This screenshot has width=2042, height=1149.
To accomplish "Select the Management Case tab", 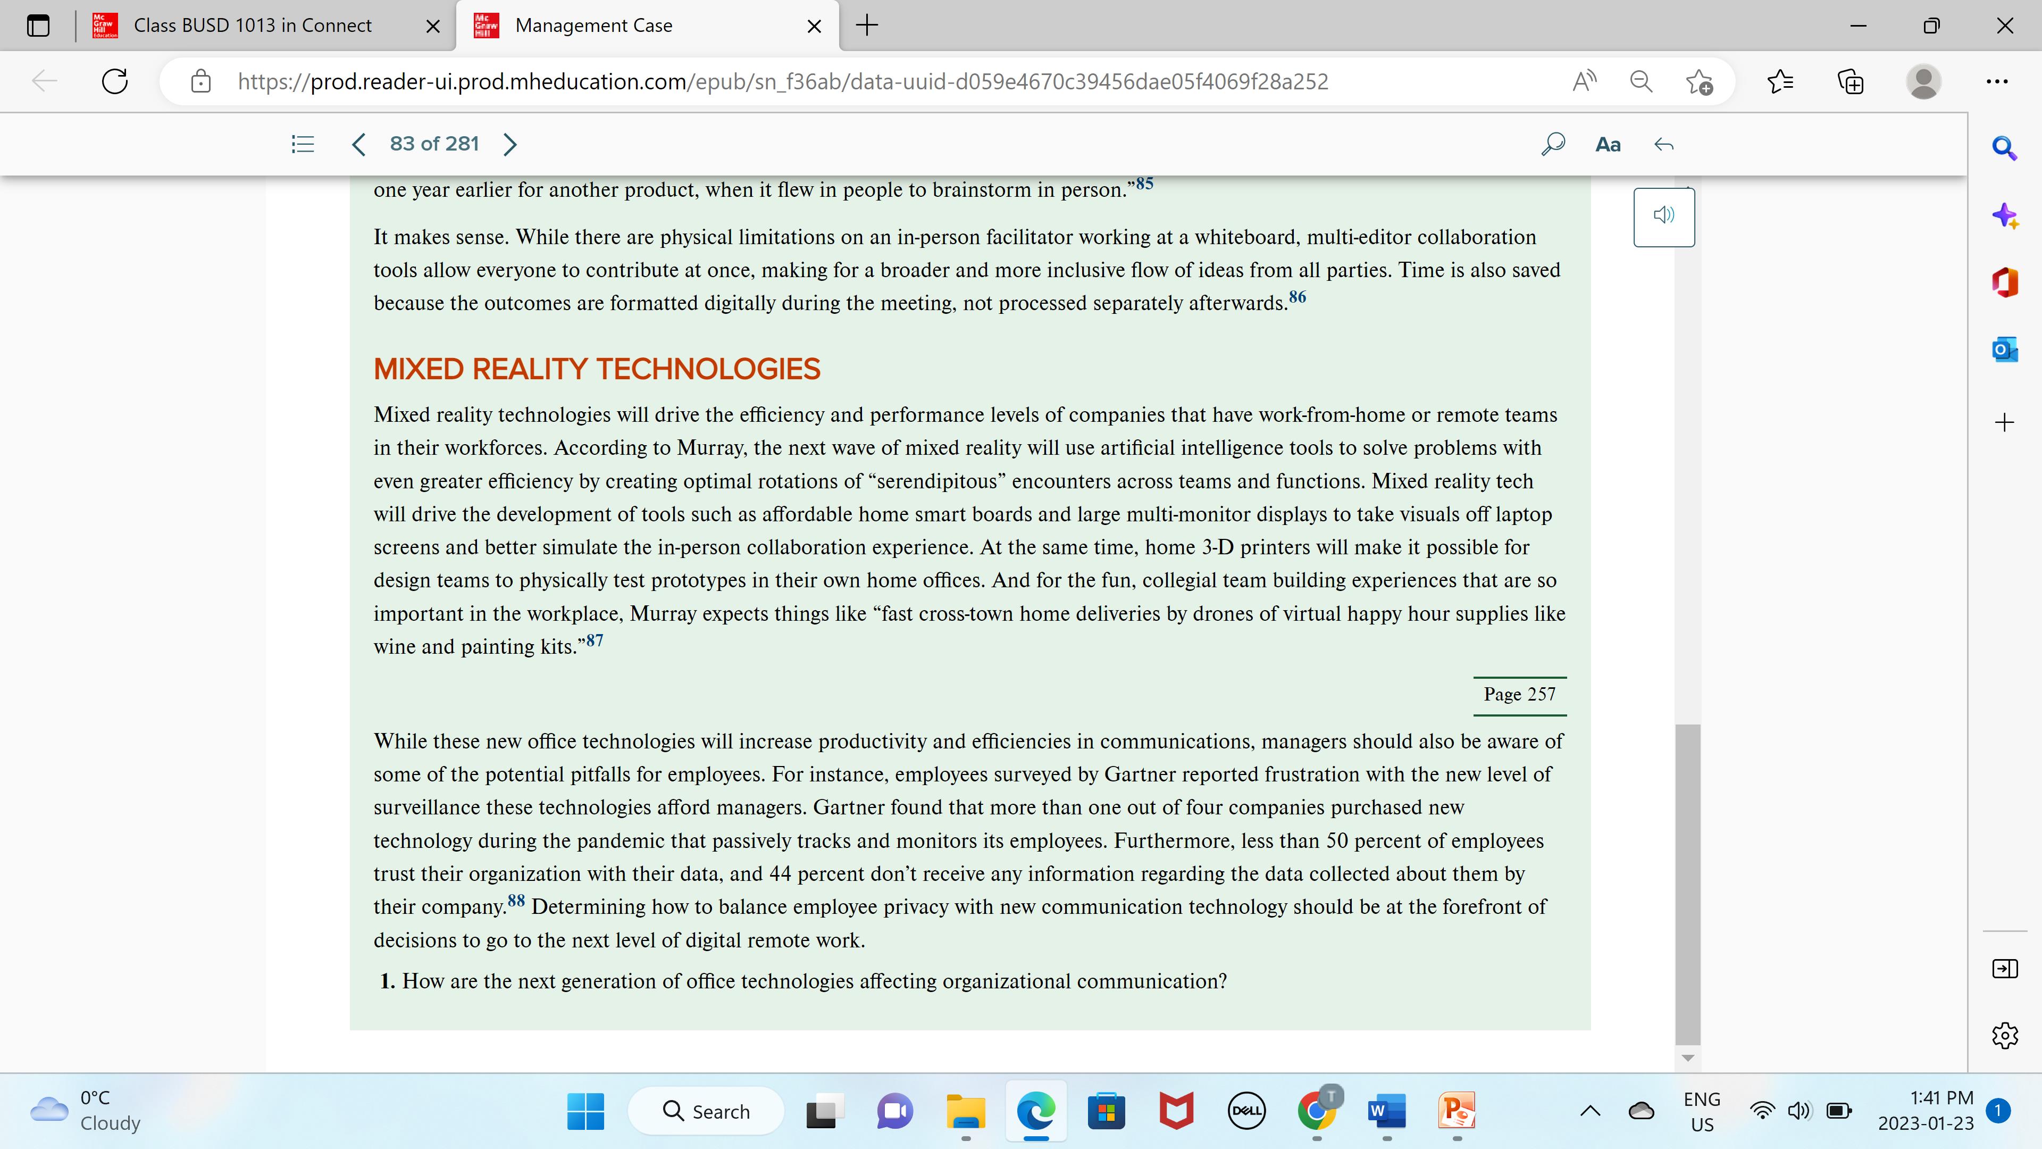I will click(x=593, y=26).
